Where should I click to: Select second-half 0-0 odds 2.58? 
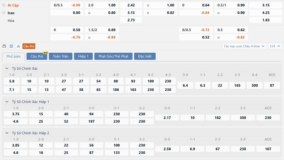(167, 149)
